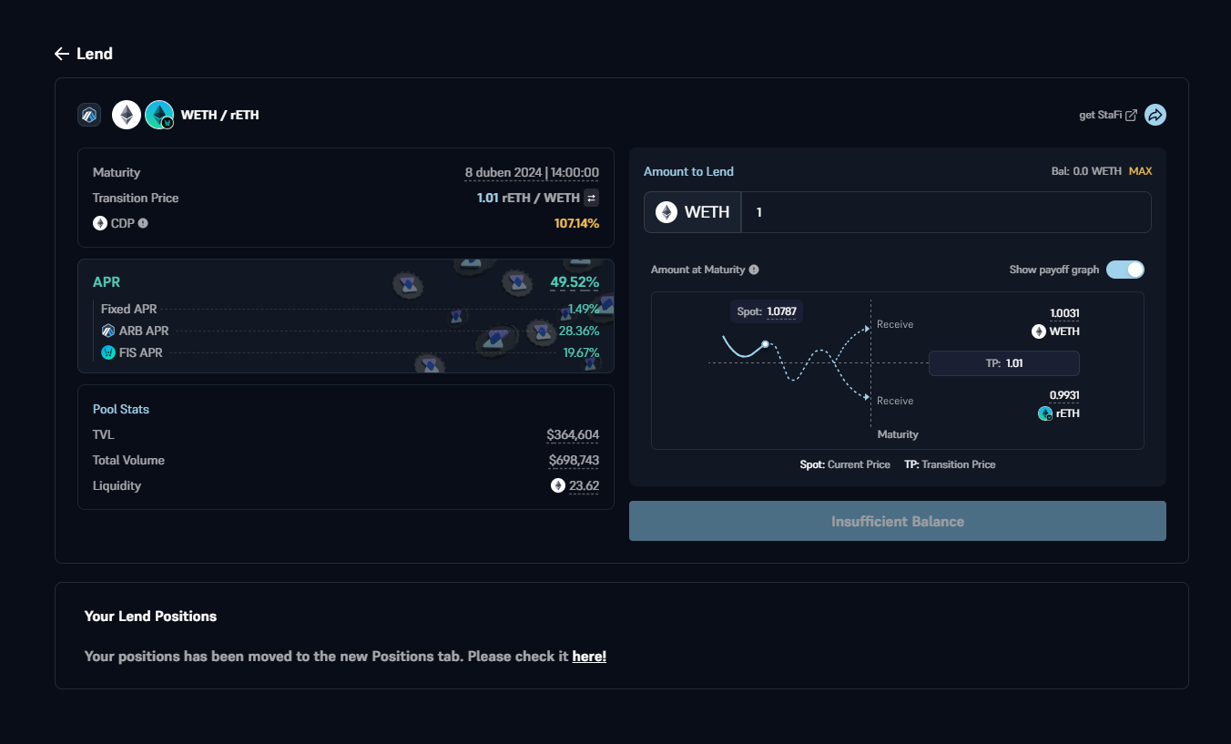The height and width of the screenshot is (744, 1231).
Task: Toggle Show payoff graph switch
Action: 1125,270
